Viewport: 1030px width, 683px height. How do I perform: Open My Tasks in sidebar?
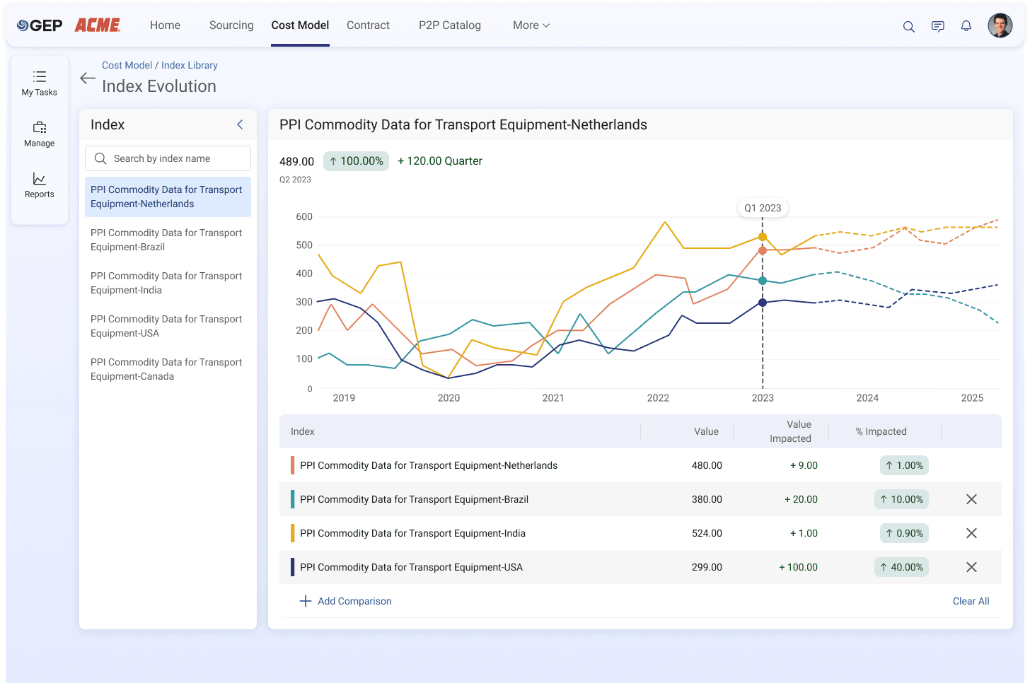40,83
